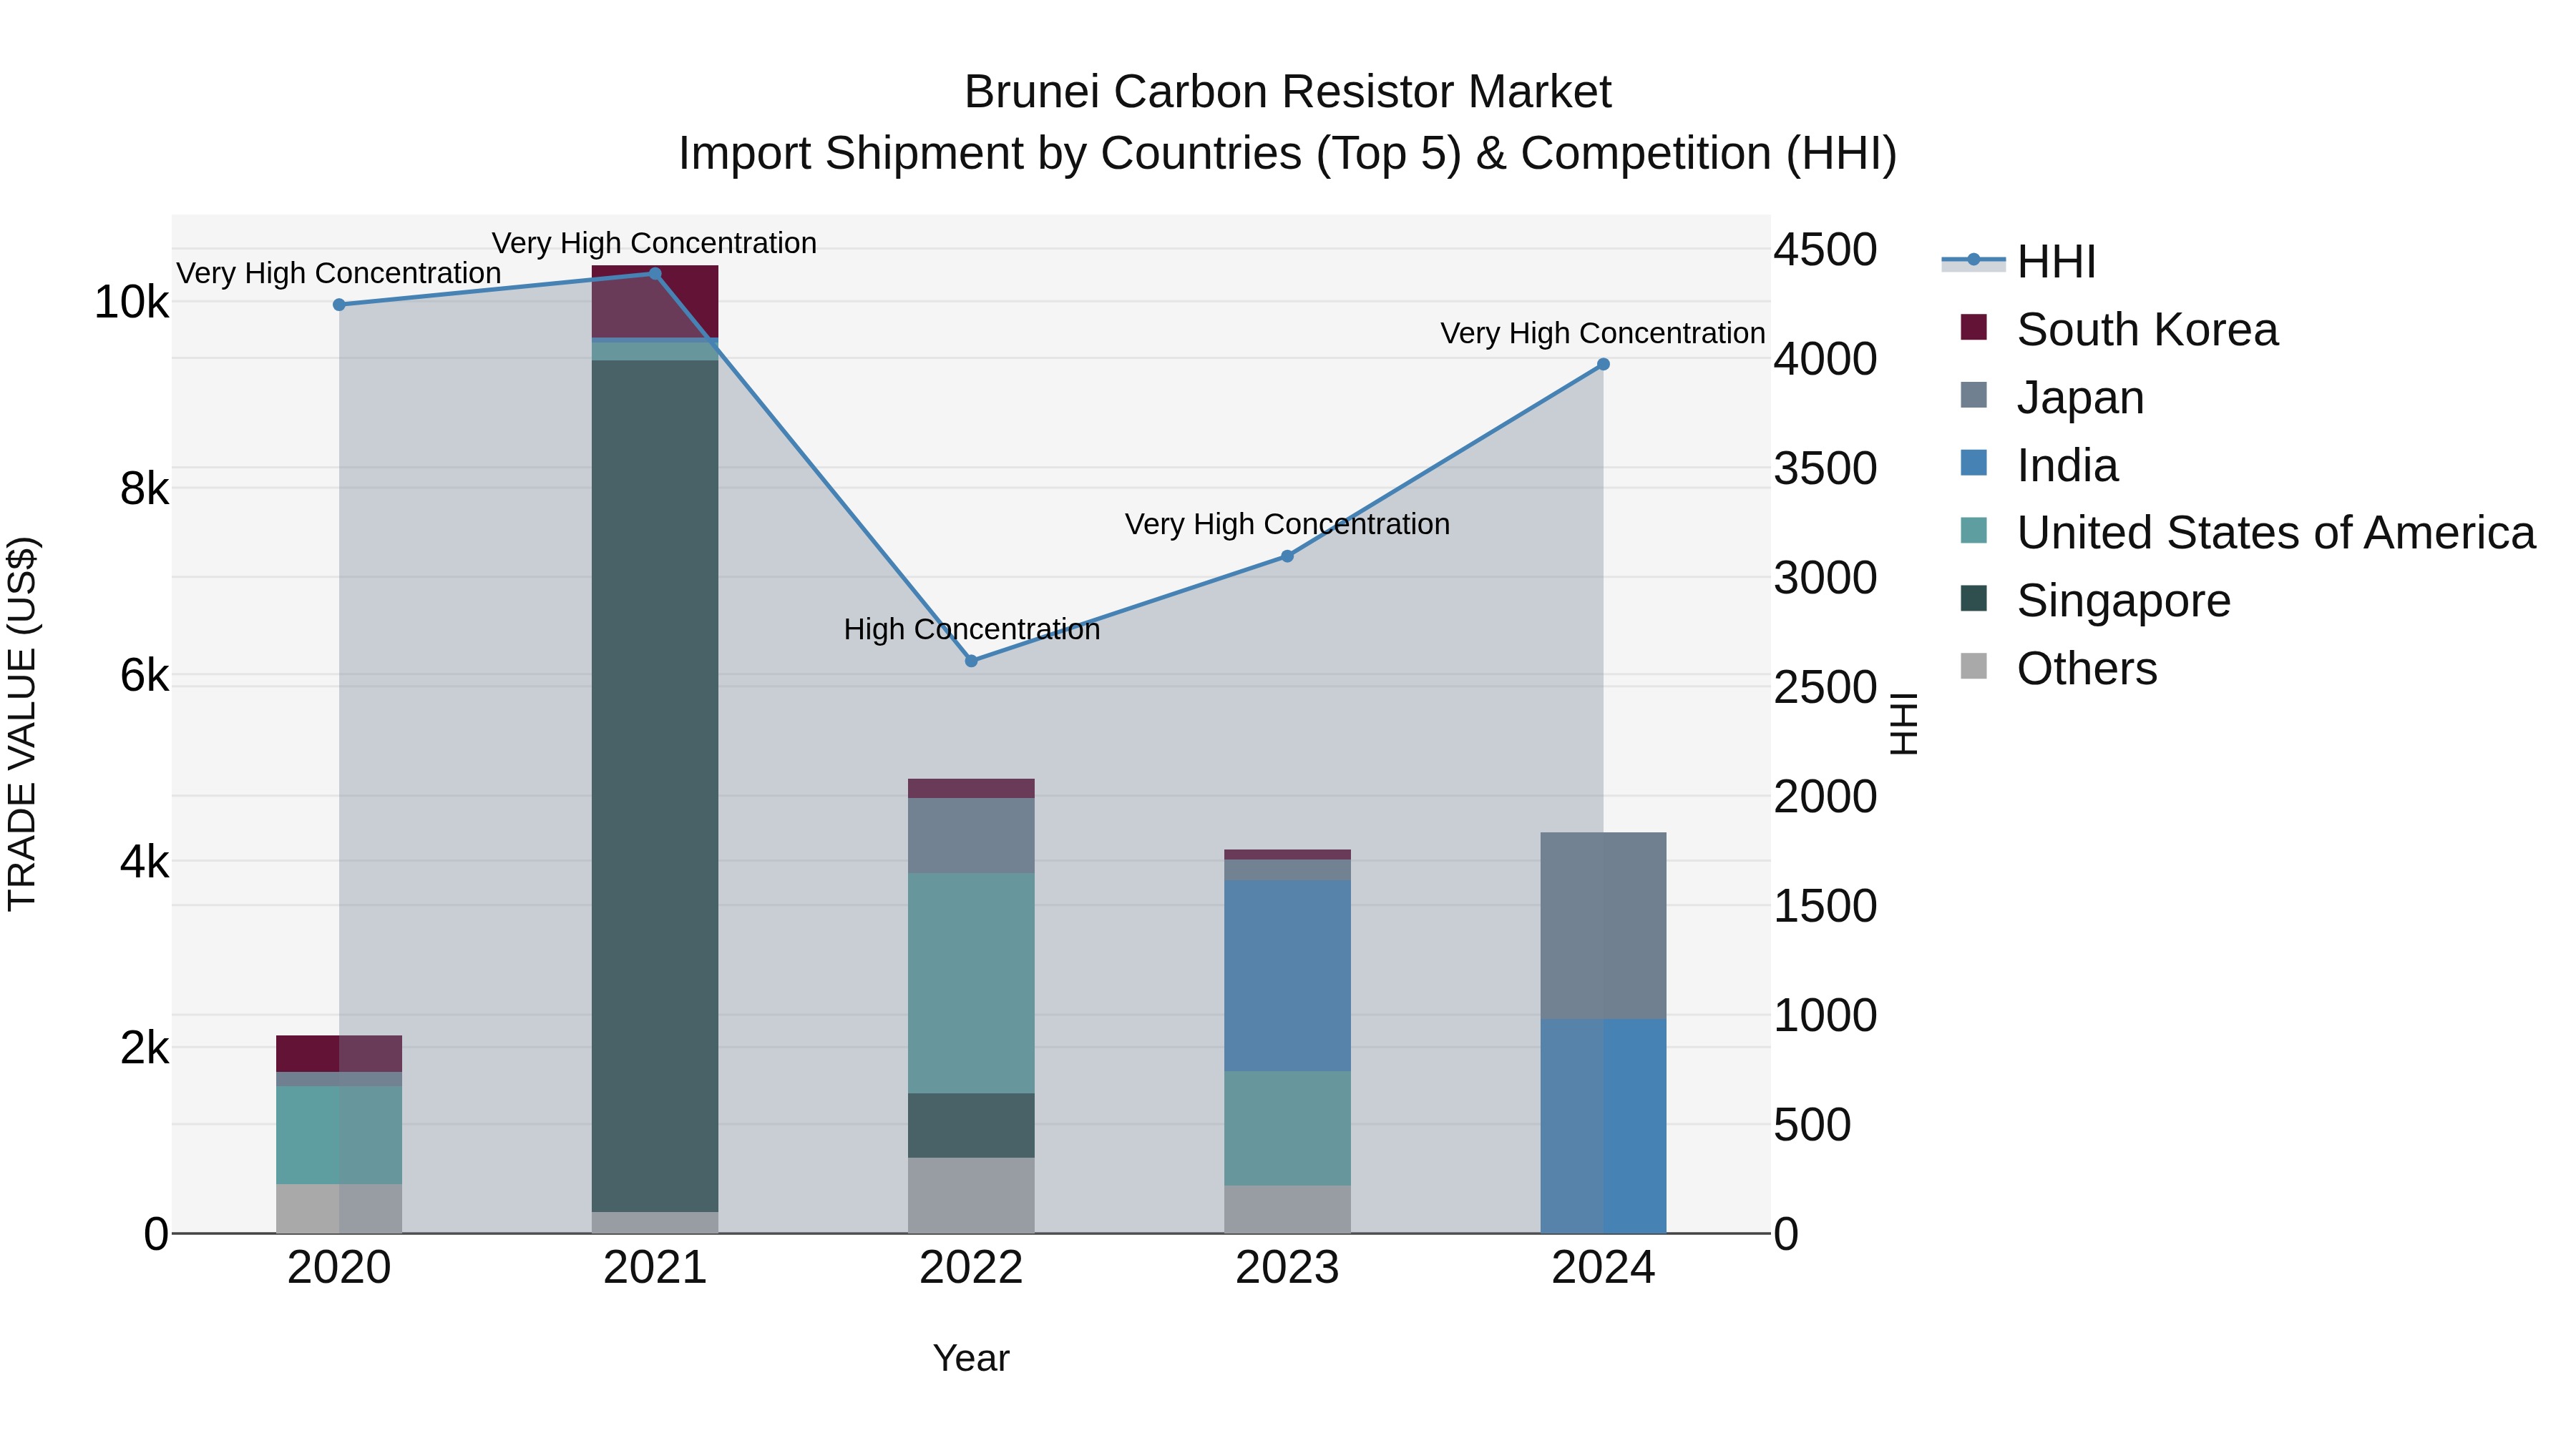
Task: Click 'Very High Concentration' label above 2021
Action: (x=654, y=243)
